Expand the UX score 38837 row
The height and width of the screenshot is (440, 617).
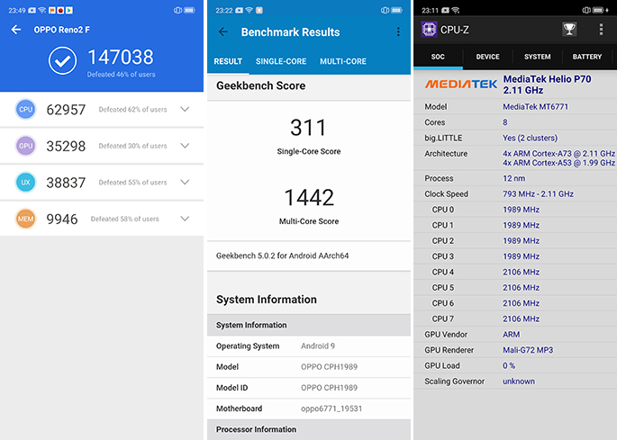(185, 182)
